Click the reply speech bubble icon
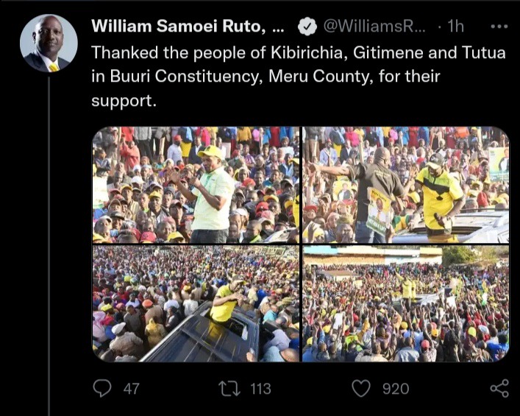Viewport: 520px width, 416px height. [101, 389]
